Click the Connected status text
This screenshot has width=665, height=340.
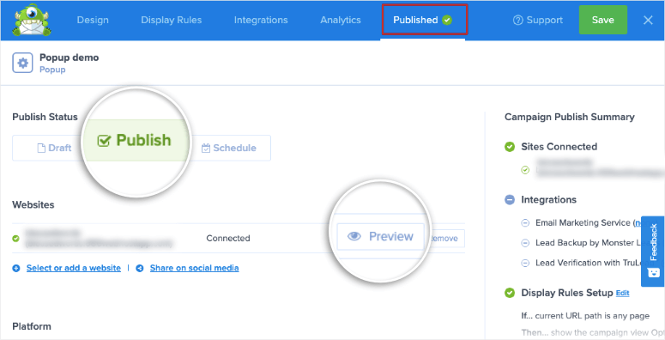click(228, 239)
